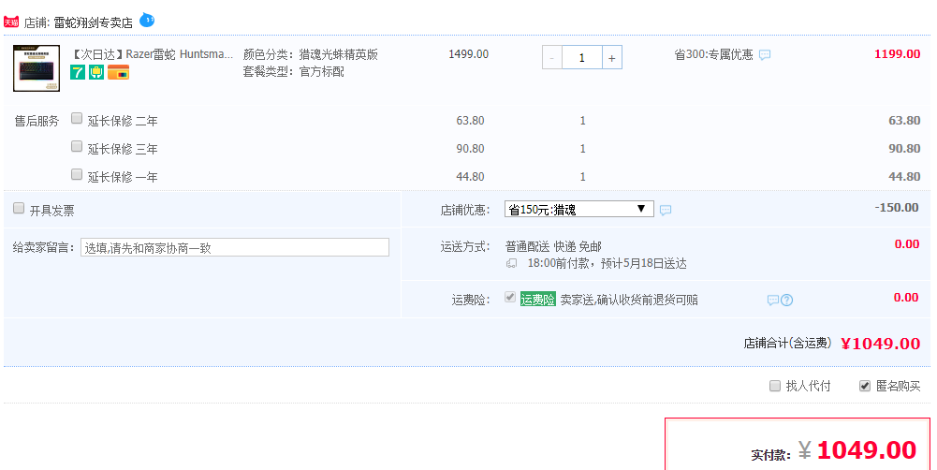Toggle 运费险 shipping insurance checkbox
This screenshot has height=470, width=937.
(510, 297)
